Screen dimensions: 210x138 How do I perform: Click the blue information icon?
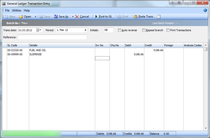pos(205,10)
